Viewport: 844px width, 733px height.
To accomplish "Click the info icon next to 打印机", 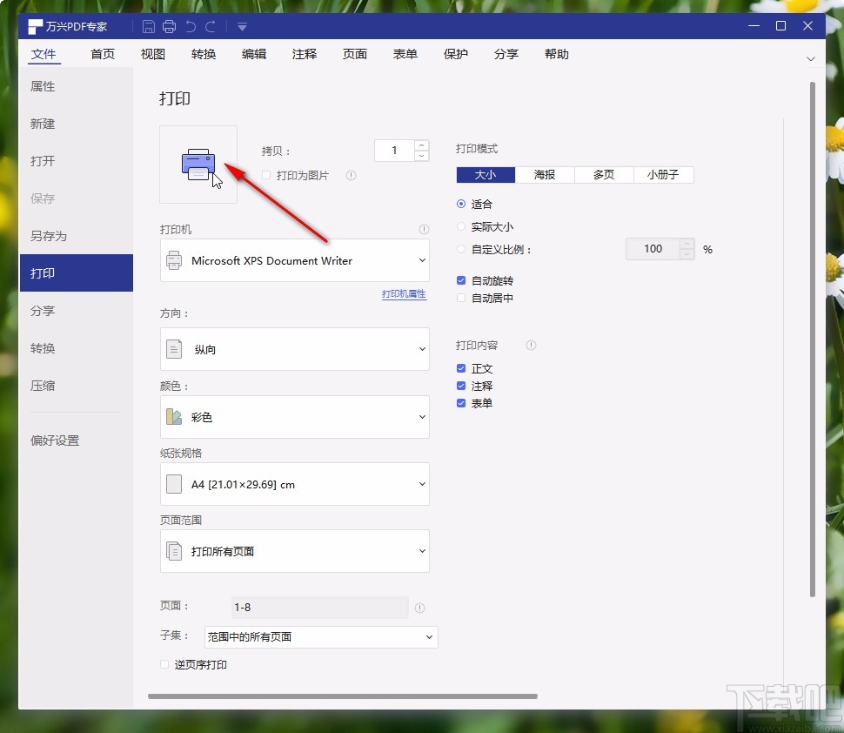I will 424,229.
